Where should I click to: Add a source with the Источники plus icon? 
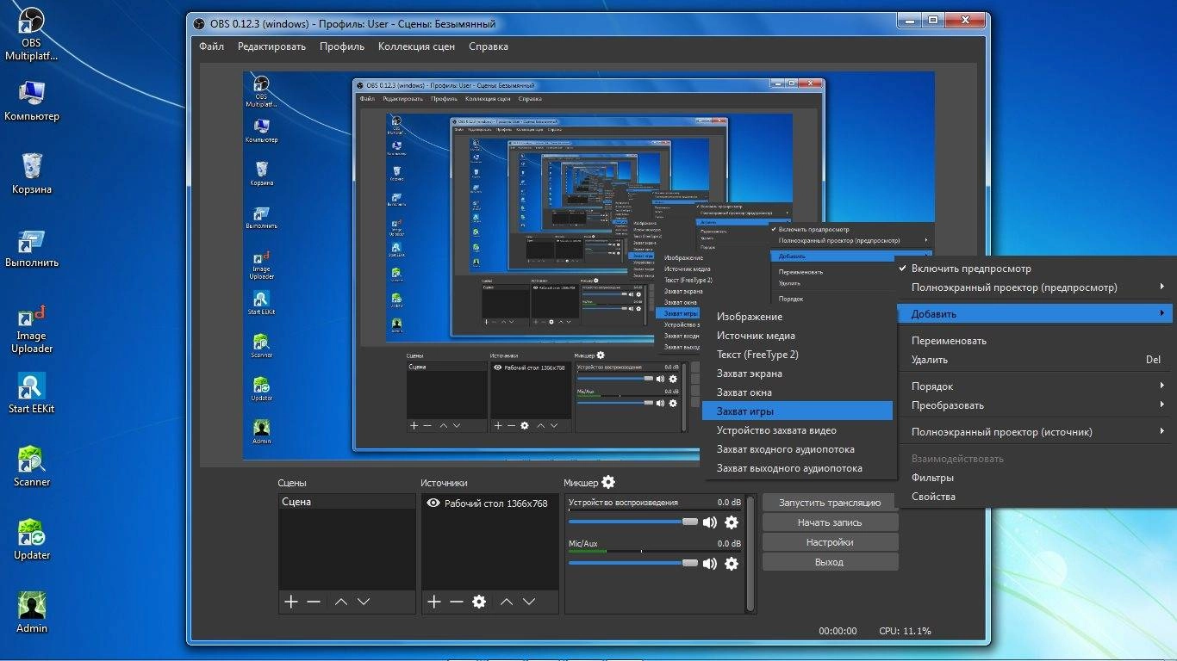(434, 602)
